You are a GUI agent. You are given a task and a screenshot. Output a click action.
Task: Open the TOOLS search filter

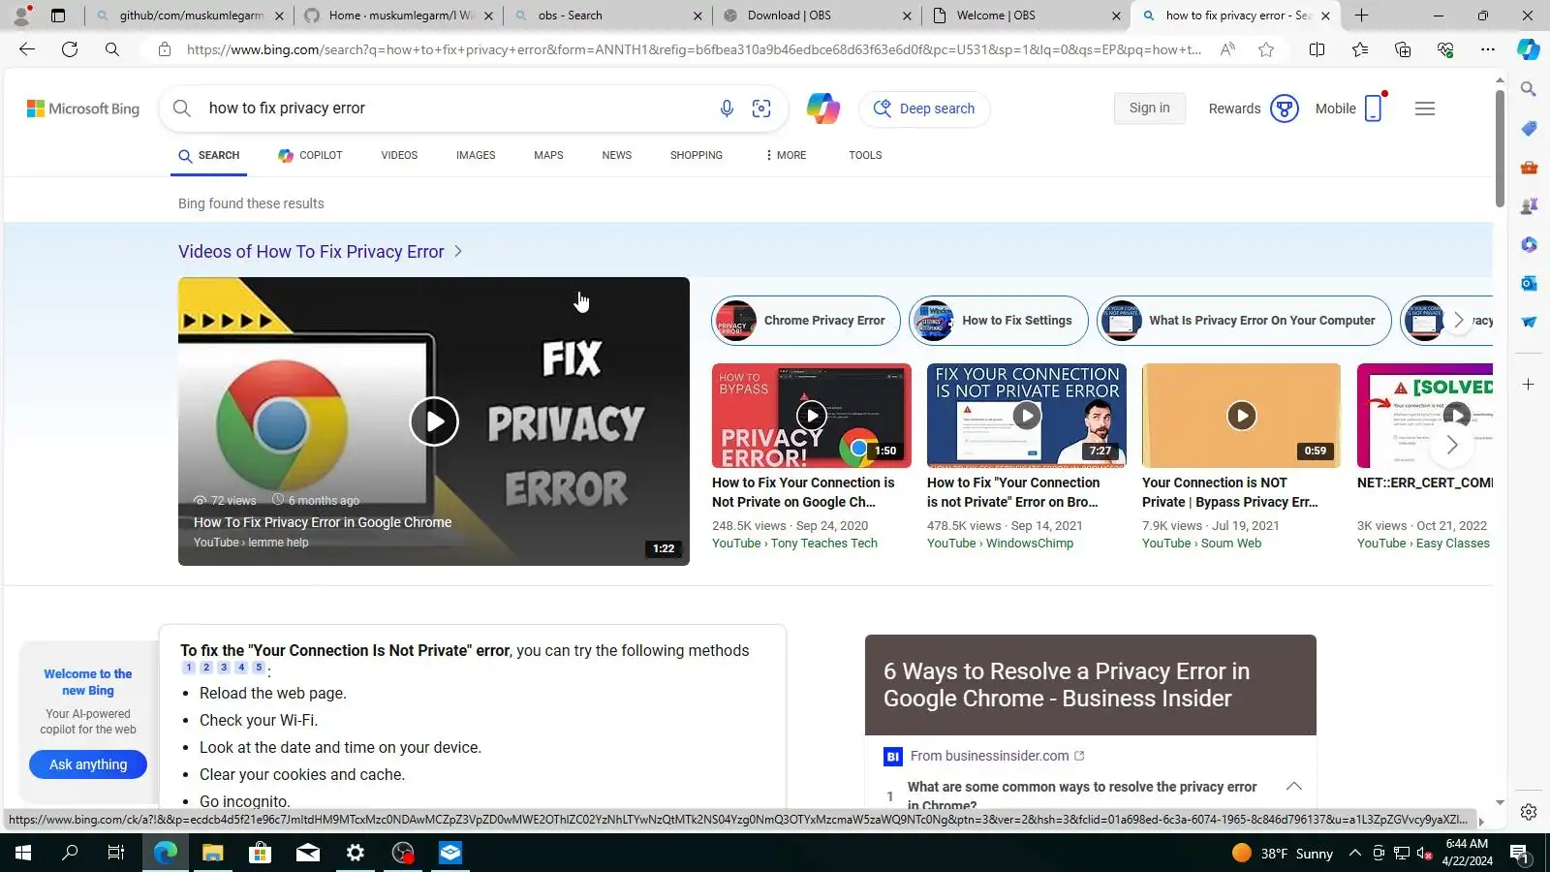tap(865, 155)
